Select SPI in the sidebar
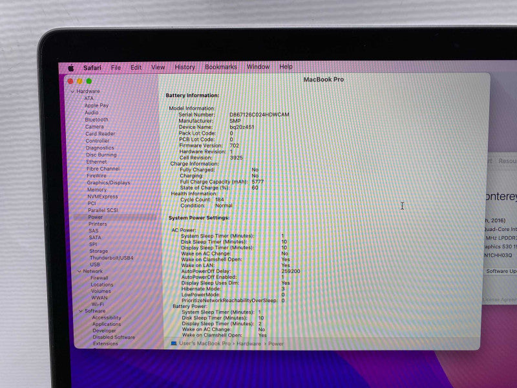 93,244
